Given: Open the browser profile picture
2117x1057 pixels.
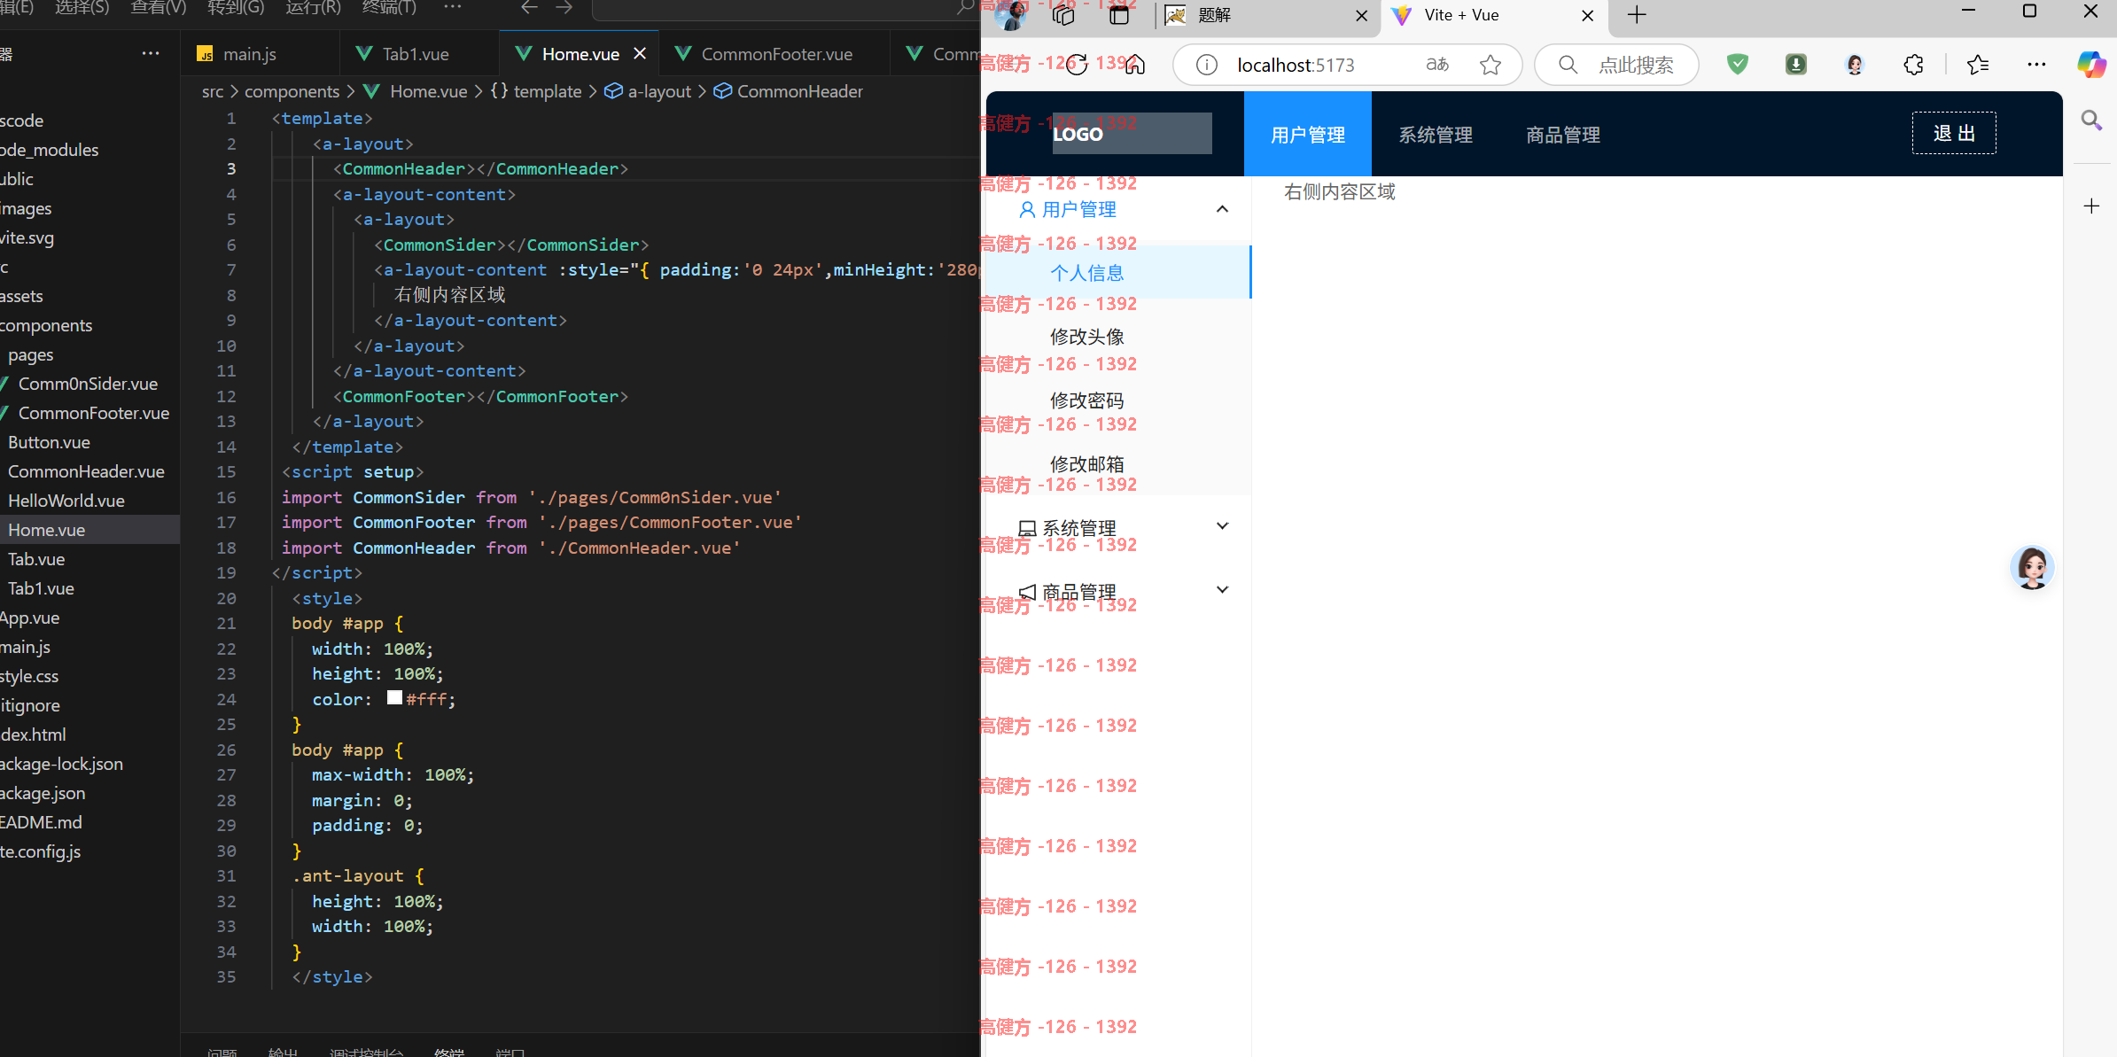Looking at the screenshot, I should pyautogui.click(x=1011, y=15).
